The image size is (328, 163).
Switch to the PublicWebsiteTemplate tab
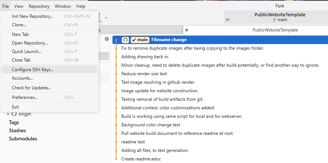click(x=275, y=30)
